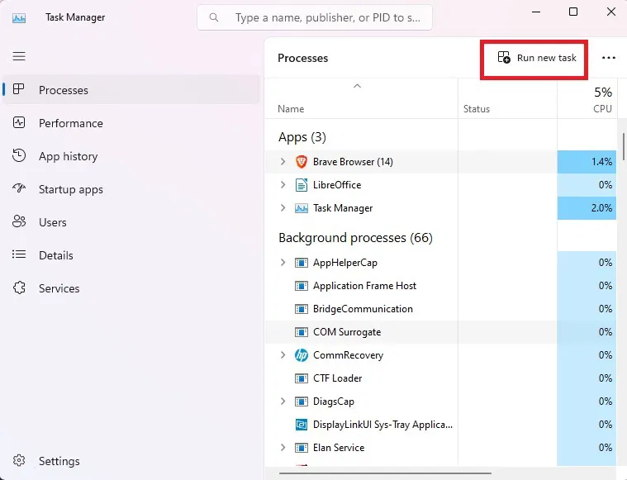Click the Services puzzle-piece icon
627x480 pixels.
pyautogui.click(x=19, y=288)
